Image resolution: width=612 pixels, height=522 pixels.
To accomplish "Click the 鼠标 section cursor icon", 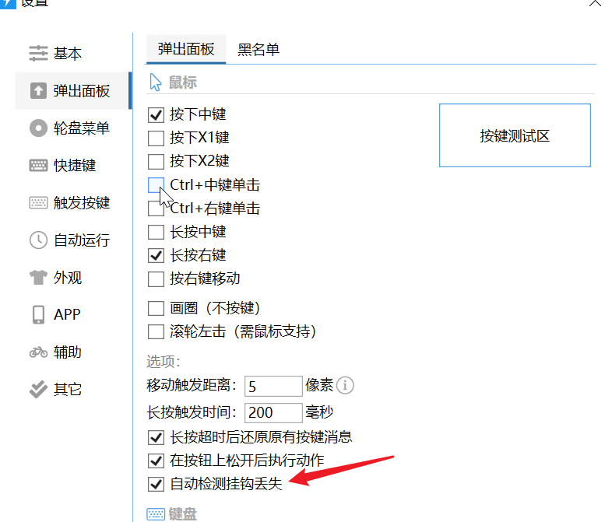I will [156, 82].
